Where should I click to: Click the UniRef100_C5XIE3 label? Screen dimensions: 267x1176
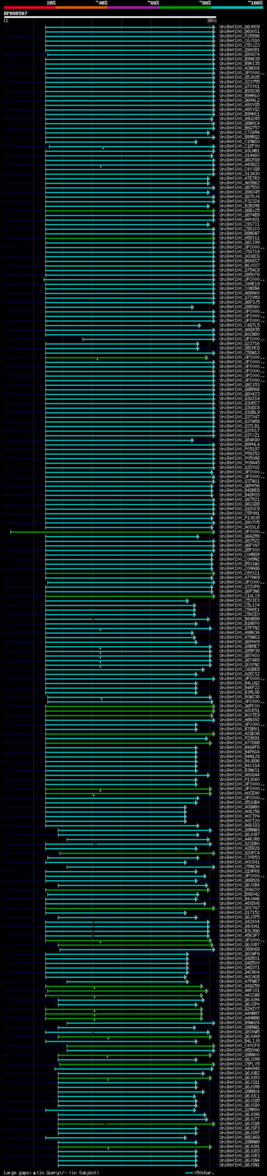[239, 600]
